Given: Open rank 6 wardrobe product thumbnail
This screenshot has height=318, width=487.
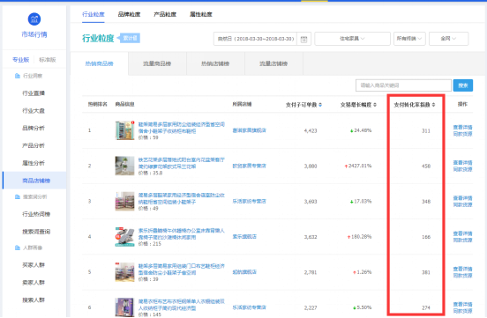Looking at the screenshot, I should click(x=124, y=307).
